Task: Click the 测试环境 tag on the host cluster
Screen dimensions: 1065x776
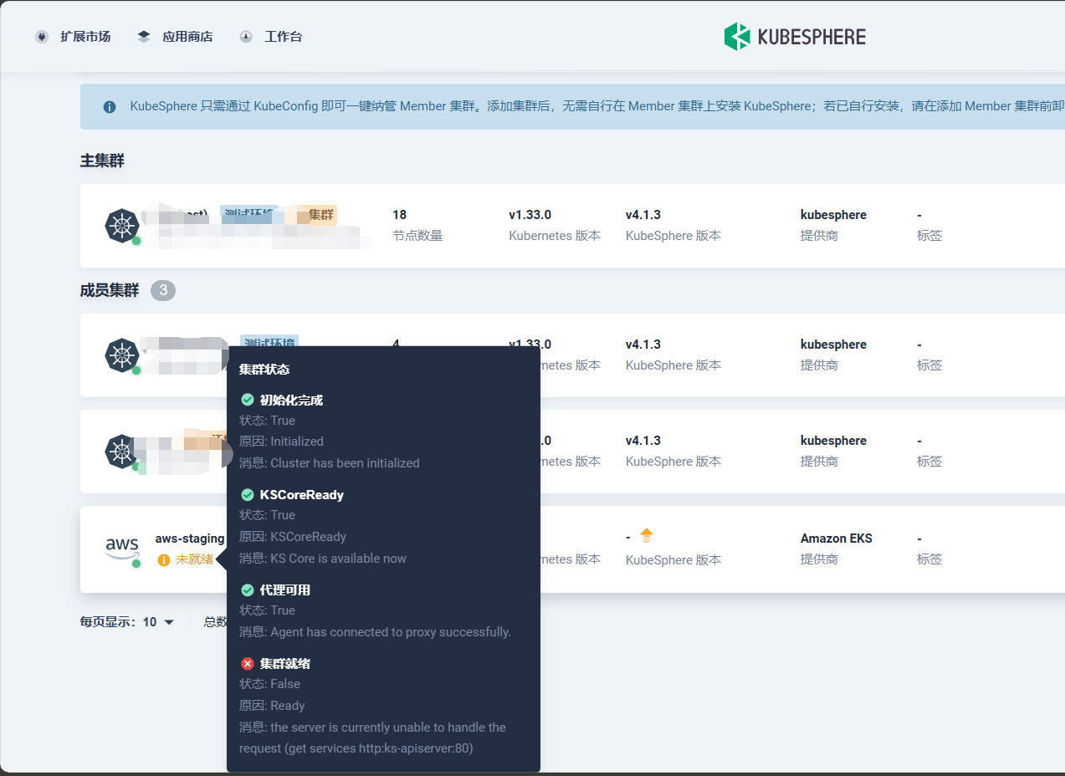Action: (x=250, y=214)
